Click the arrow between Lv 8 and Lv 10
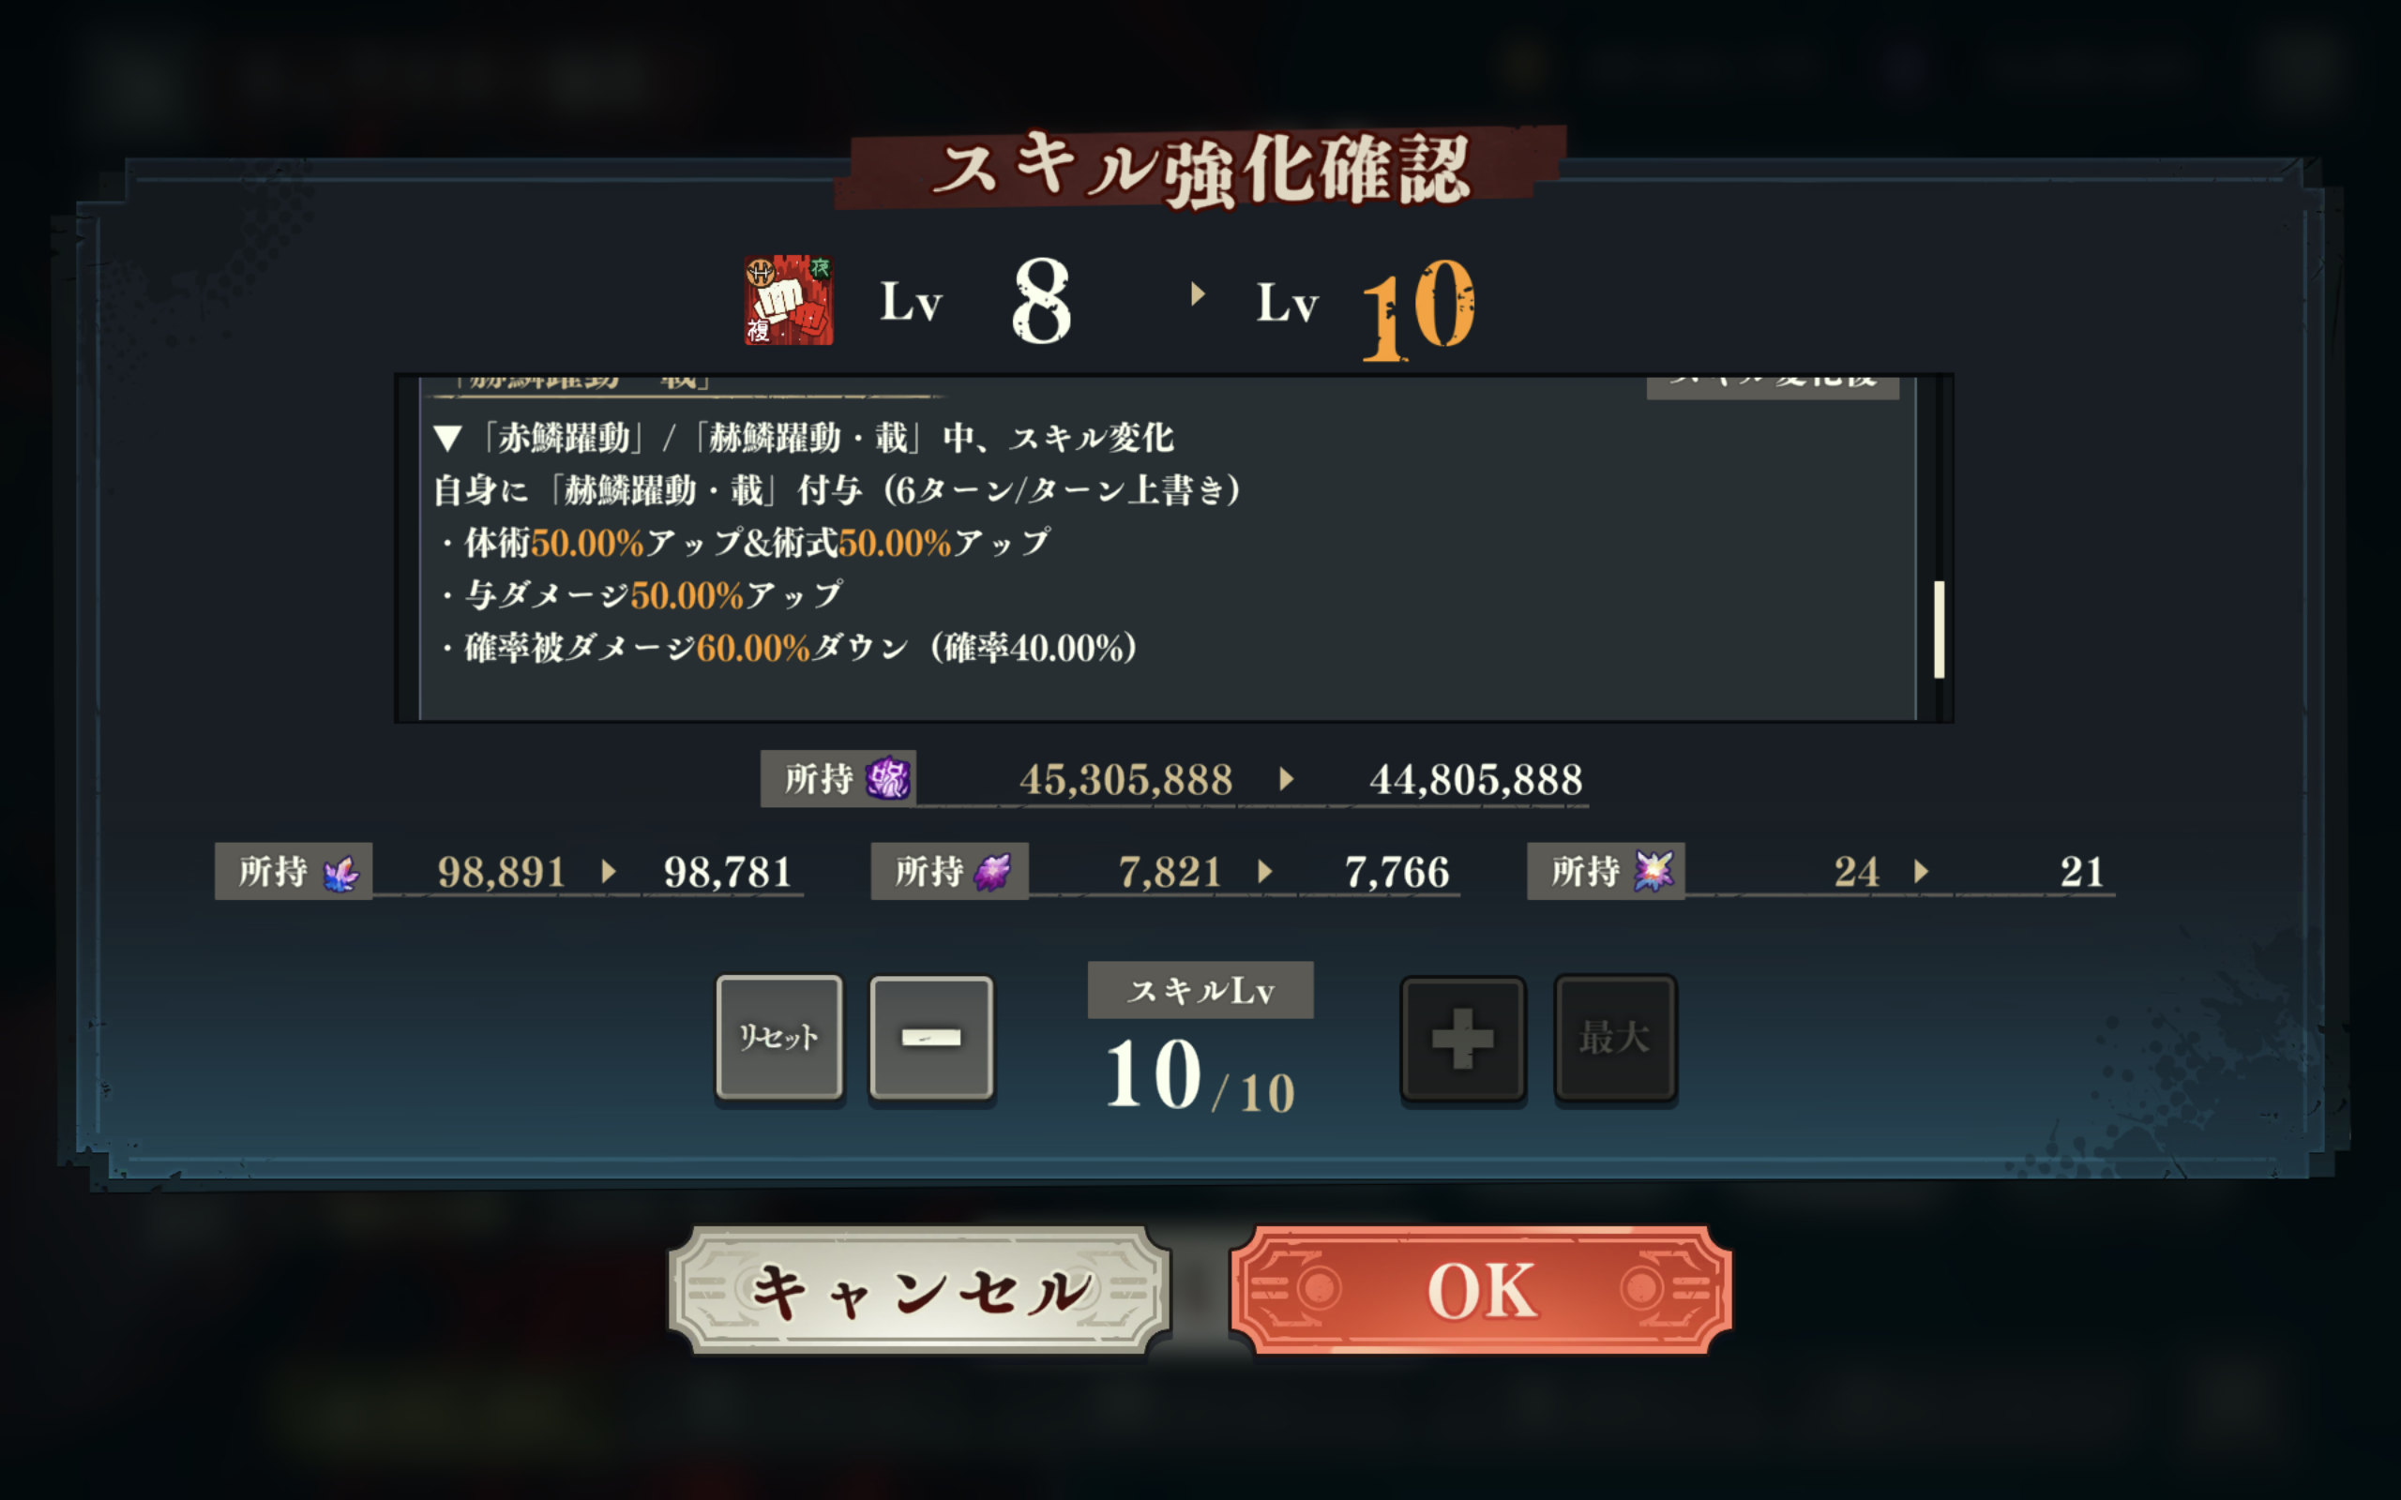The width and height of the screenshot is (2401, 1500). [1198, 294]
